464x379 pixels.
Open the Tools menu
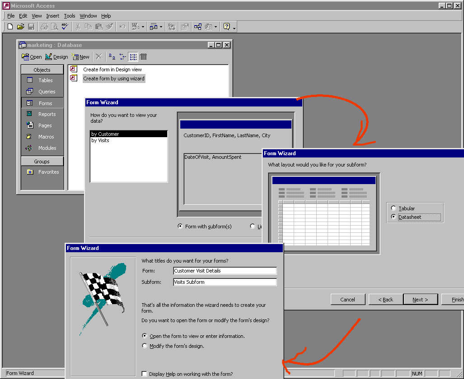coord(70,16)
